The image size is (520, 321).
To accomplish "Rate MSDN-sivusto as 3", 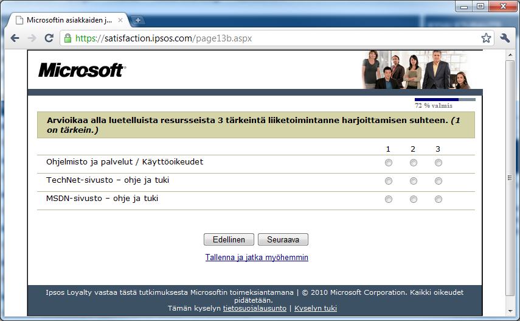I will (x=439, y=199).
